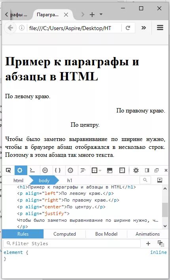The width and height of the screenshot is (170, 280).
Task: Close the developer tools panel
Action: click(x=166, y=170)
